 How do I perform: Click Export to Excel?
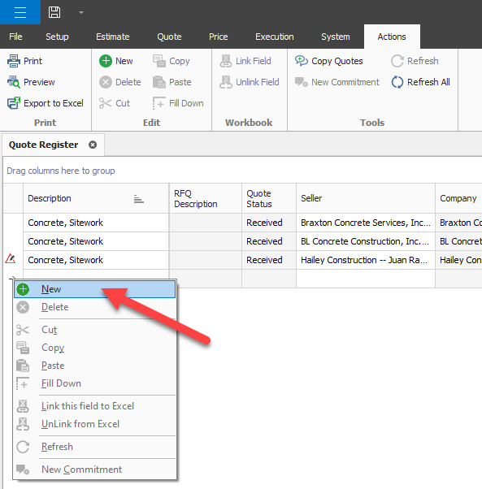coord(46,103)
